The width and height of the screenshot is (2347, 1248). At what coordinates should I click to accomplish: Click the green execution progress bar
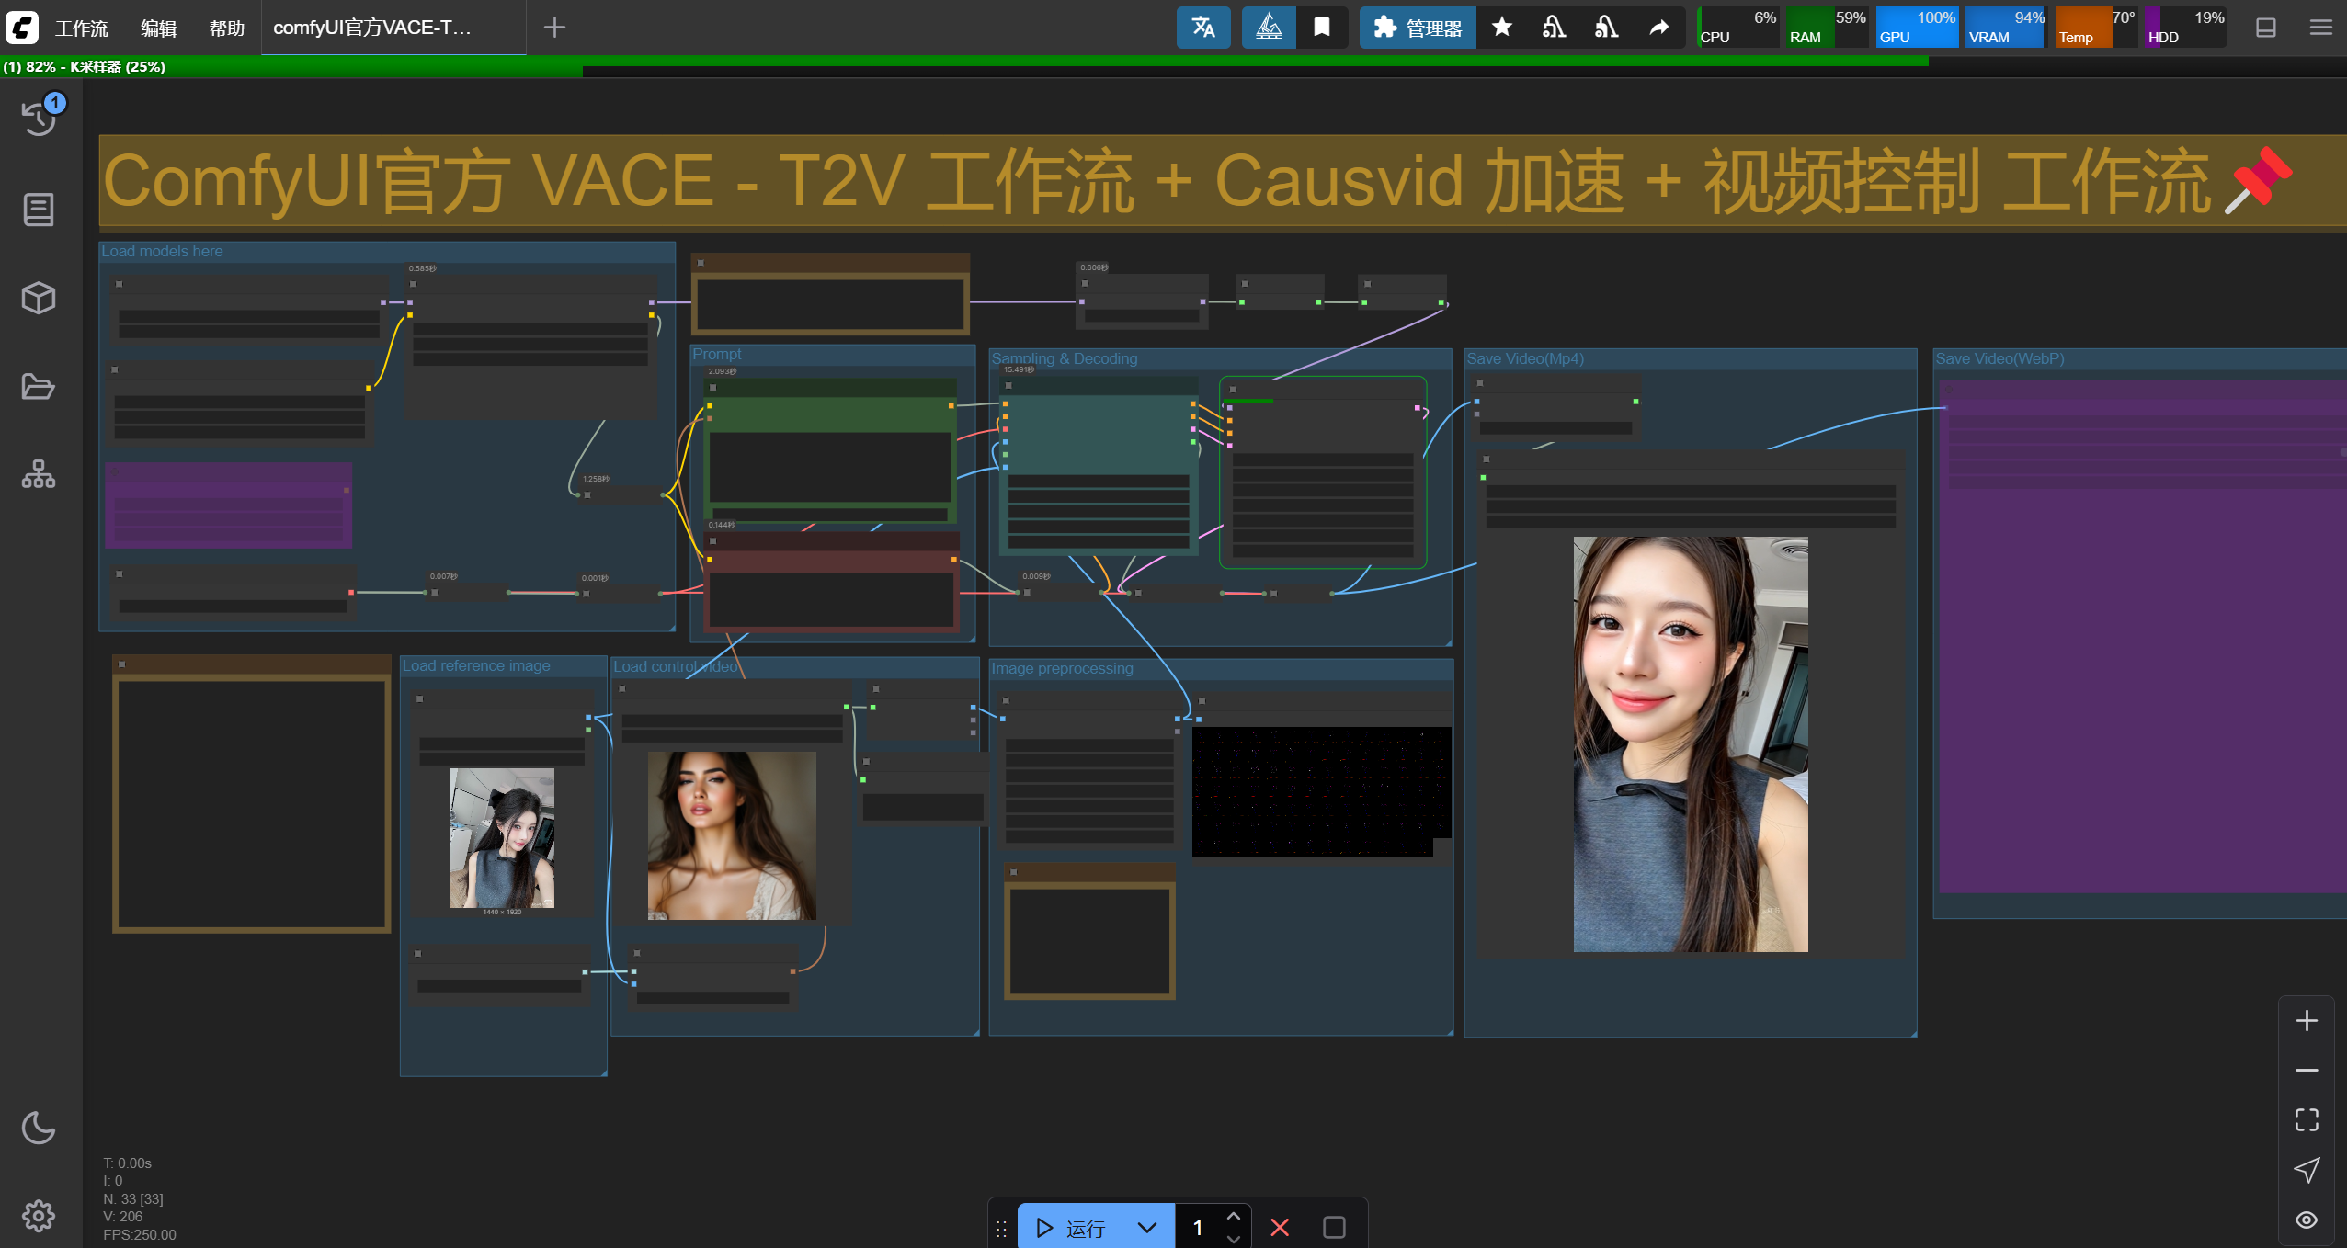tap(965, 62)
